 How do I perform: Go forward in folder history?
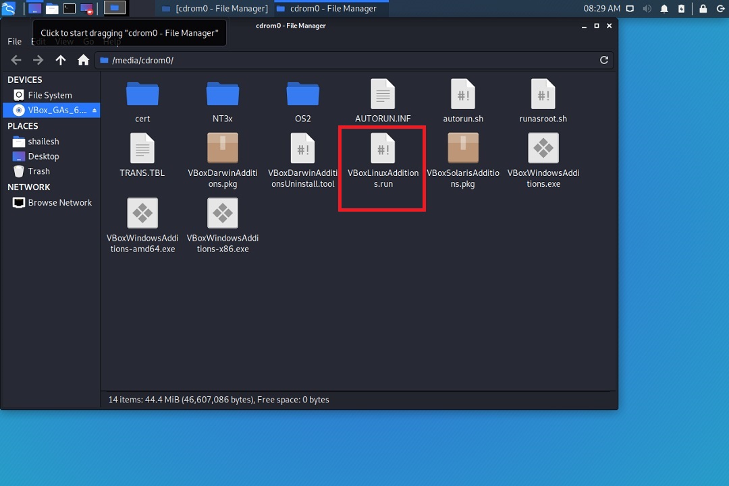(38, 60)
